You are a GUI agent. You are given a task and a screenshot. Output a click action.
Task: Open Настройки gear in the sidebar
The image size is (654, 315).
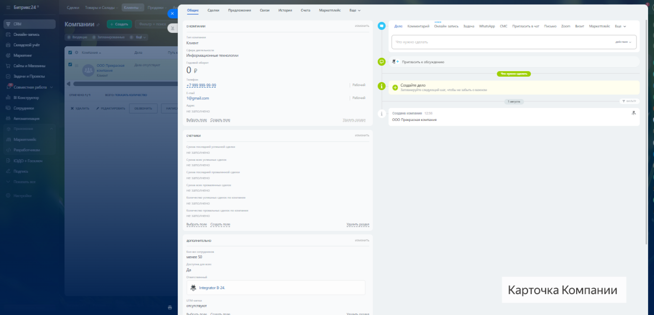8,196
